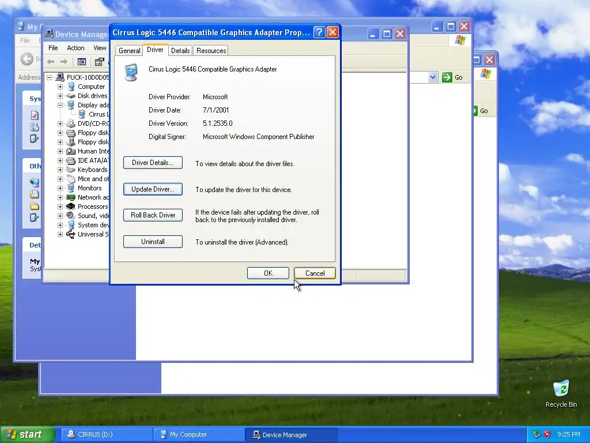Click the Properties toolbar icon in Device Manager
The image size is (590, 443).
[x=99, y=62]
